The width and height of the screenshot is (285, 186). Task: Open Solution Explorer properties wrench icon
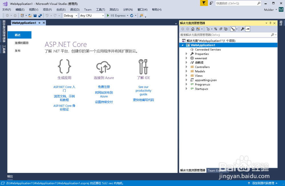[243, 29]
